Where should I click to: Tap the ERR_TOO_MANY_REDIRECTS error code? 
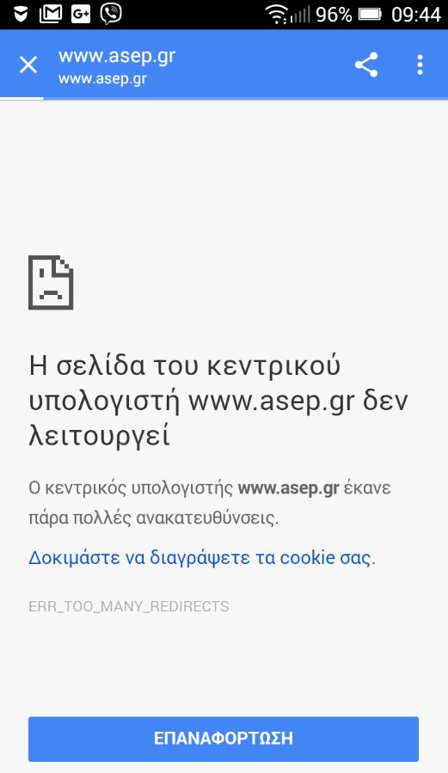pos(129,606)
